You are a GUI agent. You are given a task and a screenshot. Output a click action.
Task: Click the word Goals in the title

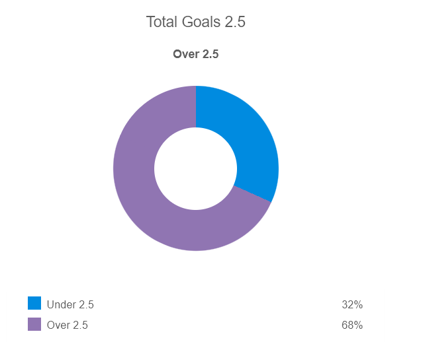coord(201,22)
